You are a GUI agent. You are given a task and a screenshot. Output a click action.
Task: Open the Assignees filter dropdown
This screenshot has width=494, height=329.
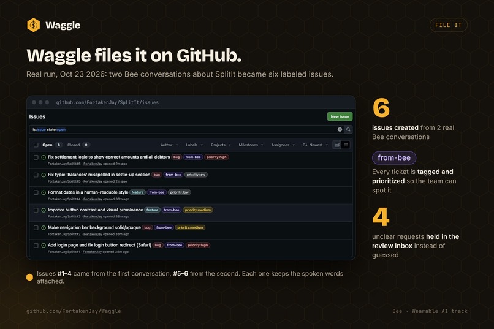point(283,145)
